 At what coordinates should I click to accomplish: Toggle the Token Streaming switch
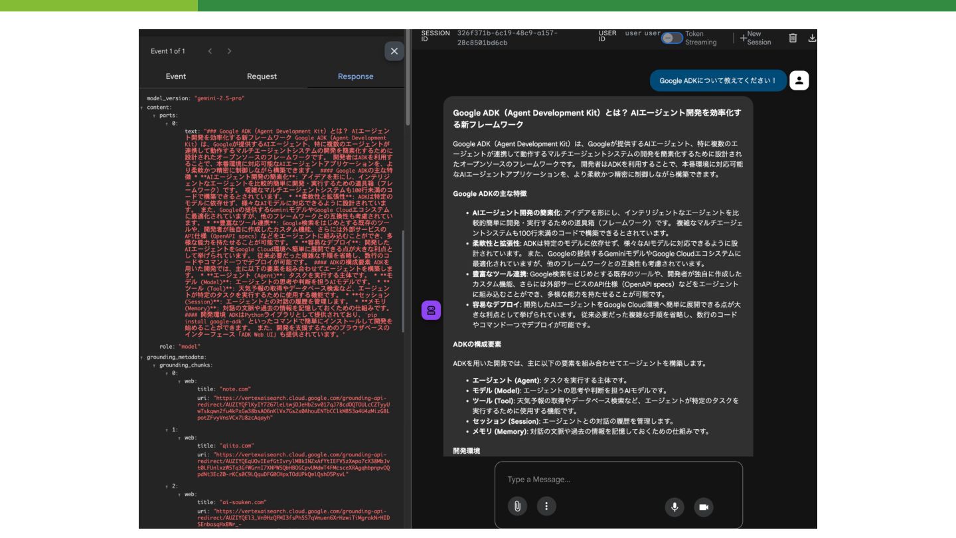[x=672, y=38]
